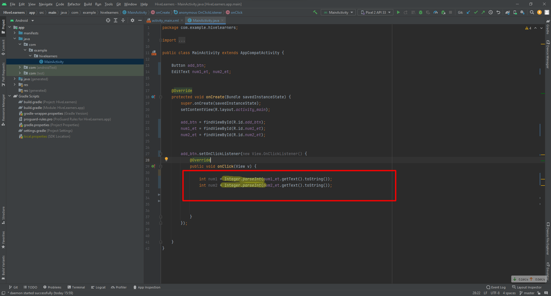
Task: Open Project panel gear options
Action: (133, 20)
